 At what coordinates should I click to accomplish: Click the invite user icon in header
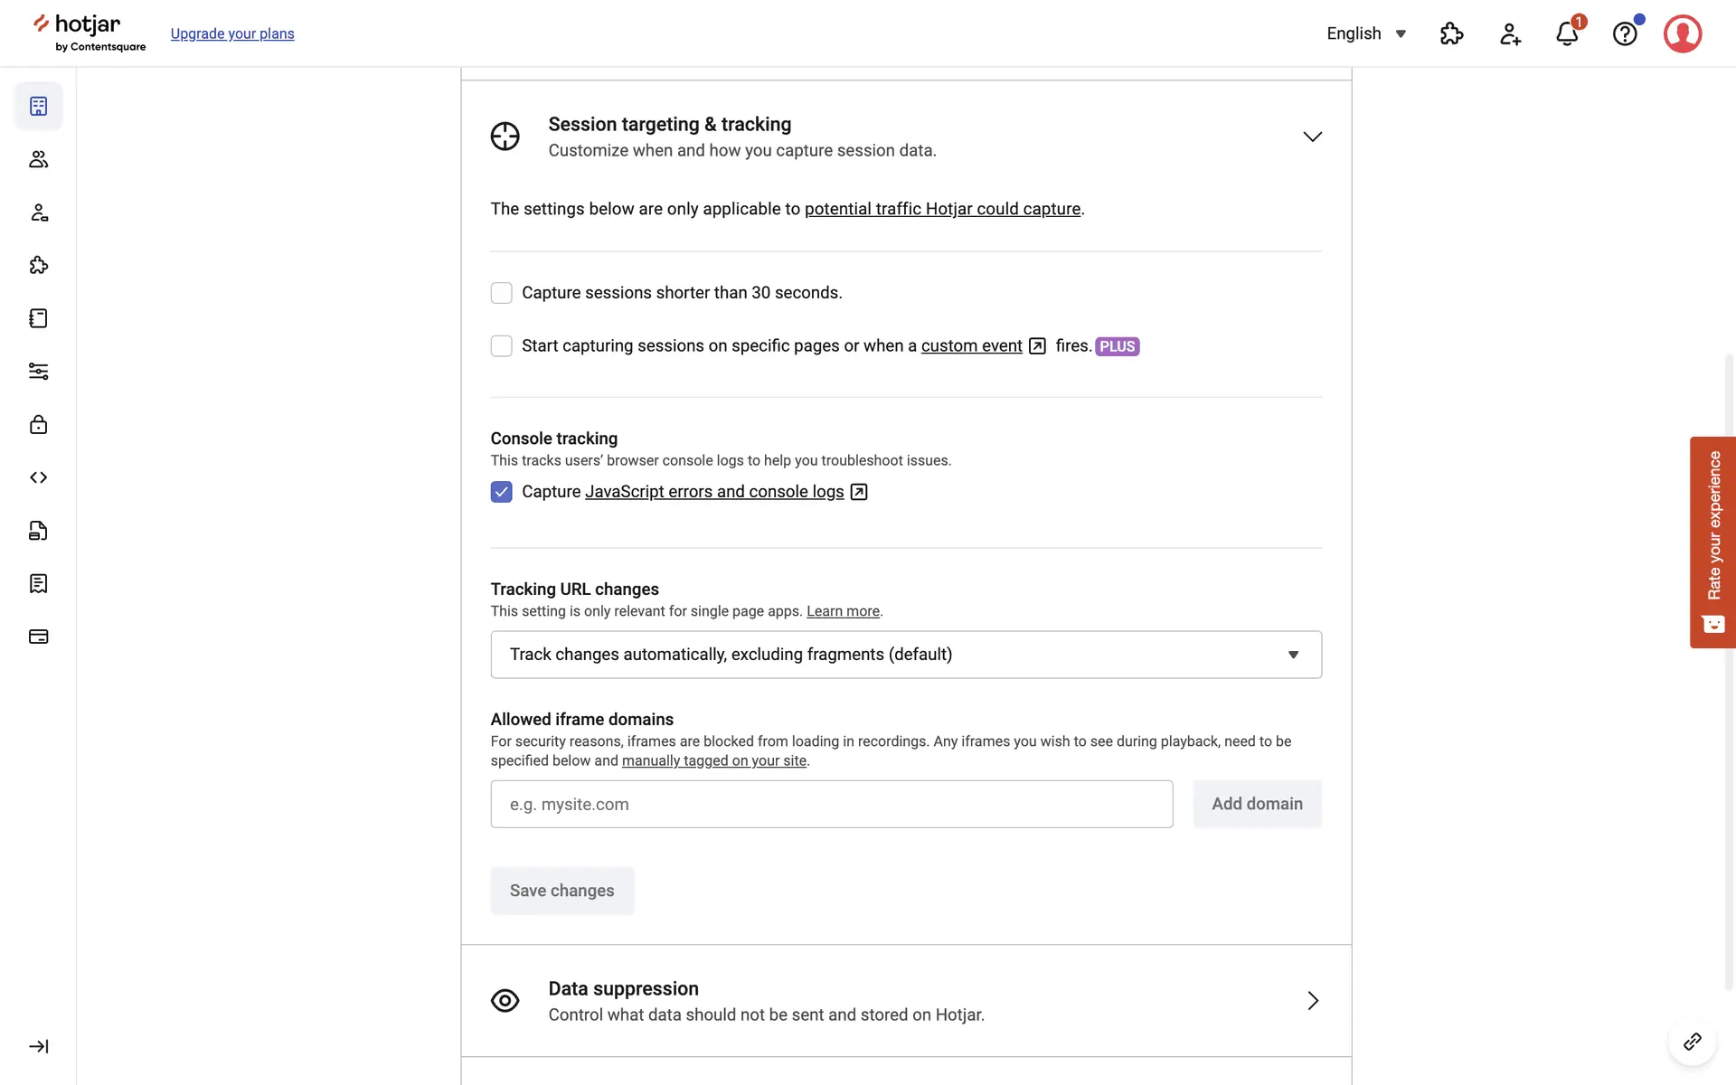coord(1509,34)
